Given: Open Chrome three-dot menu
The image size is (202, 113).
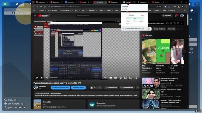Looking at the screenshot, I should [x=186, y=7].
